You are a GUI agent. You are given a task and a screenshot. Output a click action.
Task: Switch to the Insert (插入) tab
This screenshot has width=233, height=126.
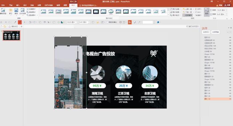18,5
